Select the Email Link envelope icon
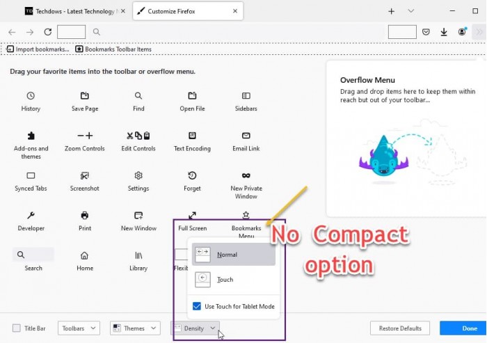Image resolution: width=487 pixels, height=343 pixels. [x=246, y=136]
